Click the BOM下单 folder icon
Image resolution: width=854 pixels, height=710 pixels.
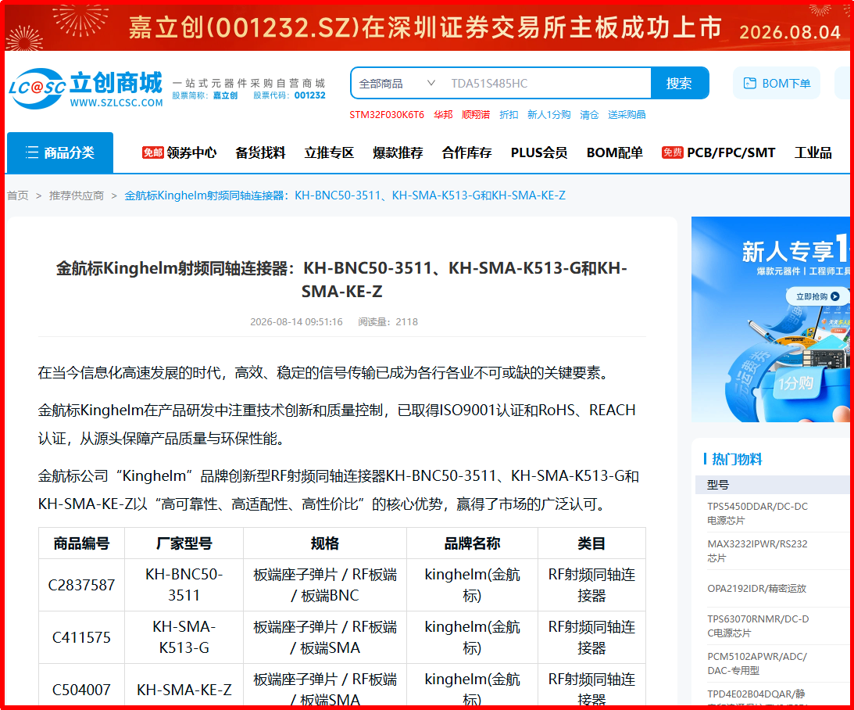coord(750,84)
